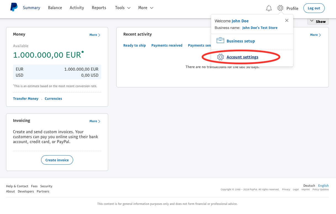Expand the Show toggle panel
The height and width of the screenshot is (214, 336).
(x=318, y=21)
